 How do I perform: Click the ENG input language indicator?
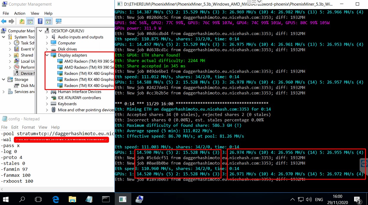tap(319, 199)
